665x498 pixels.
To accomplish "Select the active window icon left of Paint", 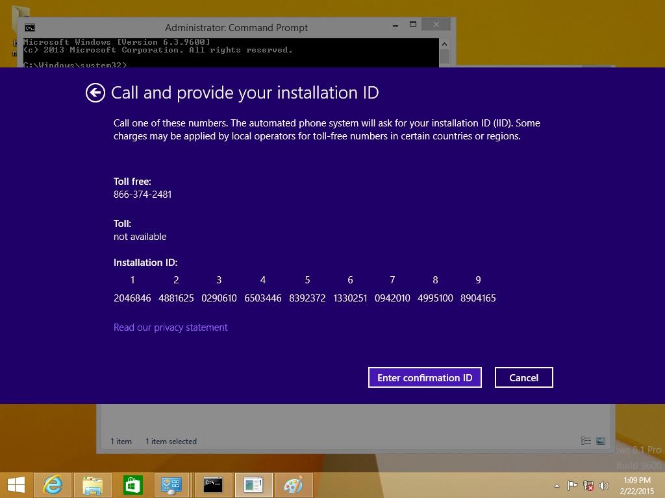I will [x=253, y=485].
